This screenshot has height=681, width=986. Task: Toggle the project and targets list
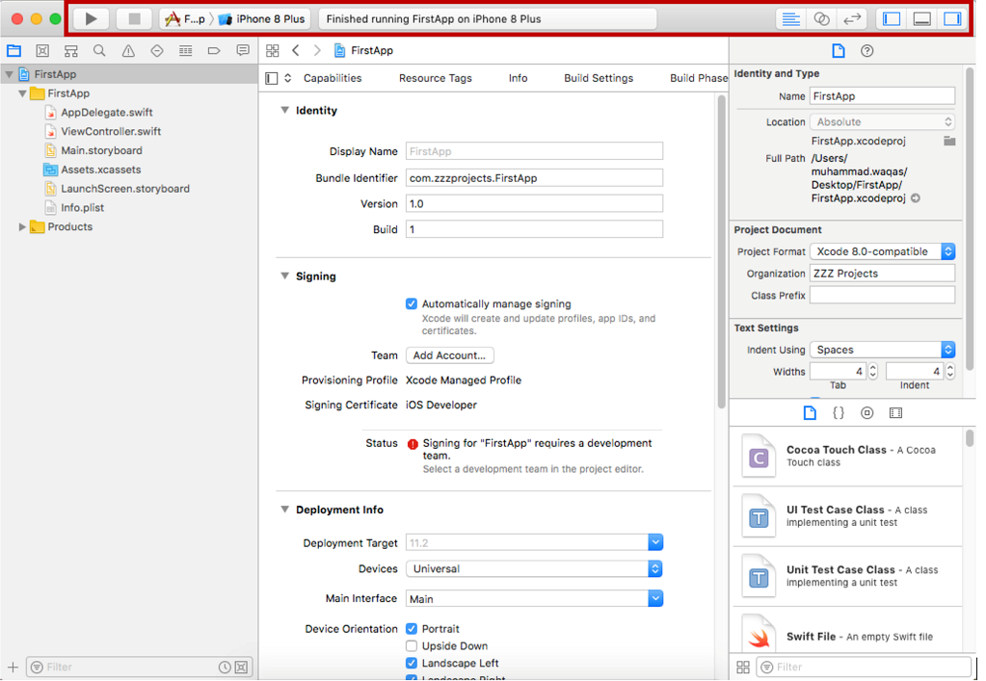pos(272,79)
